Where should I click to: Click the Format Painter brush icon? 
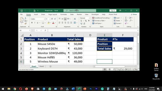coord(25,24)
